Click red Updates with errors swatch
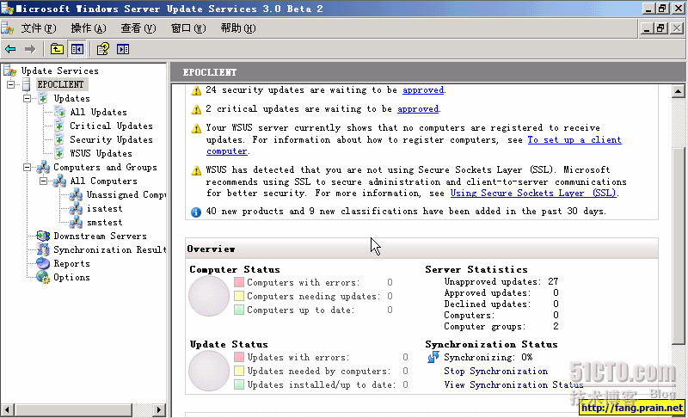The width and height of the screenshot is (688, 418). click(239, 357)
